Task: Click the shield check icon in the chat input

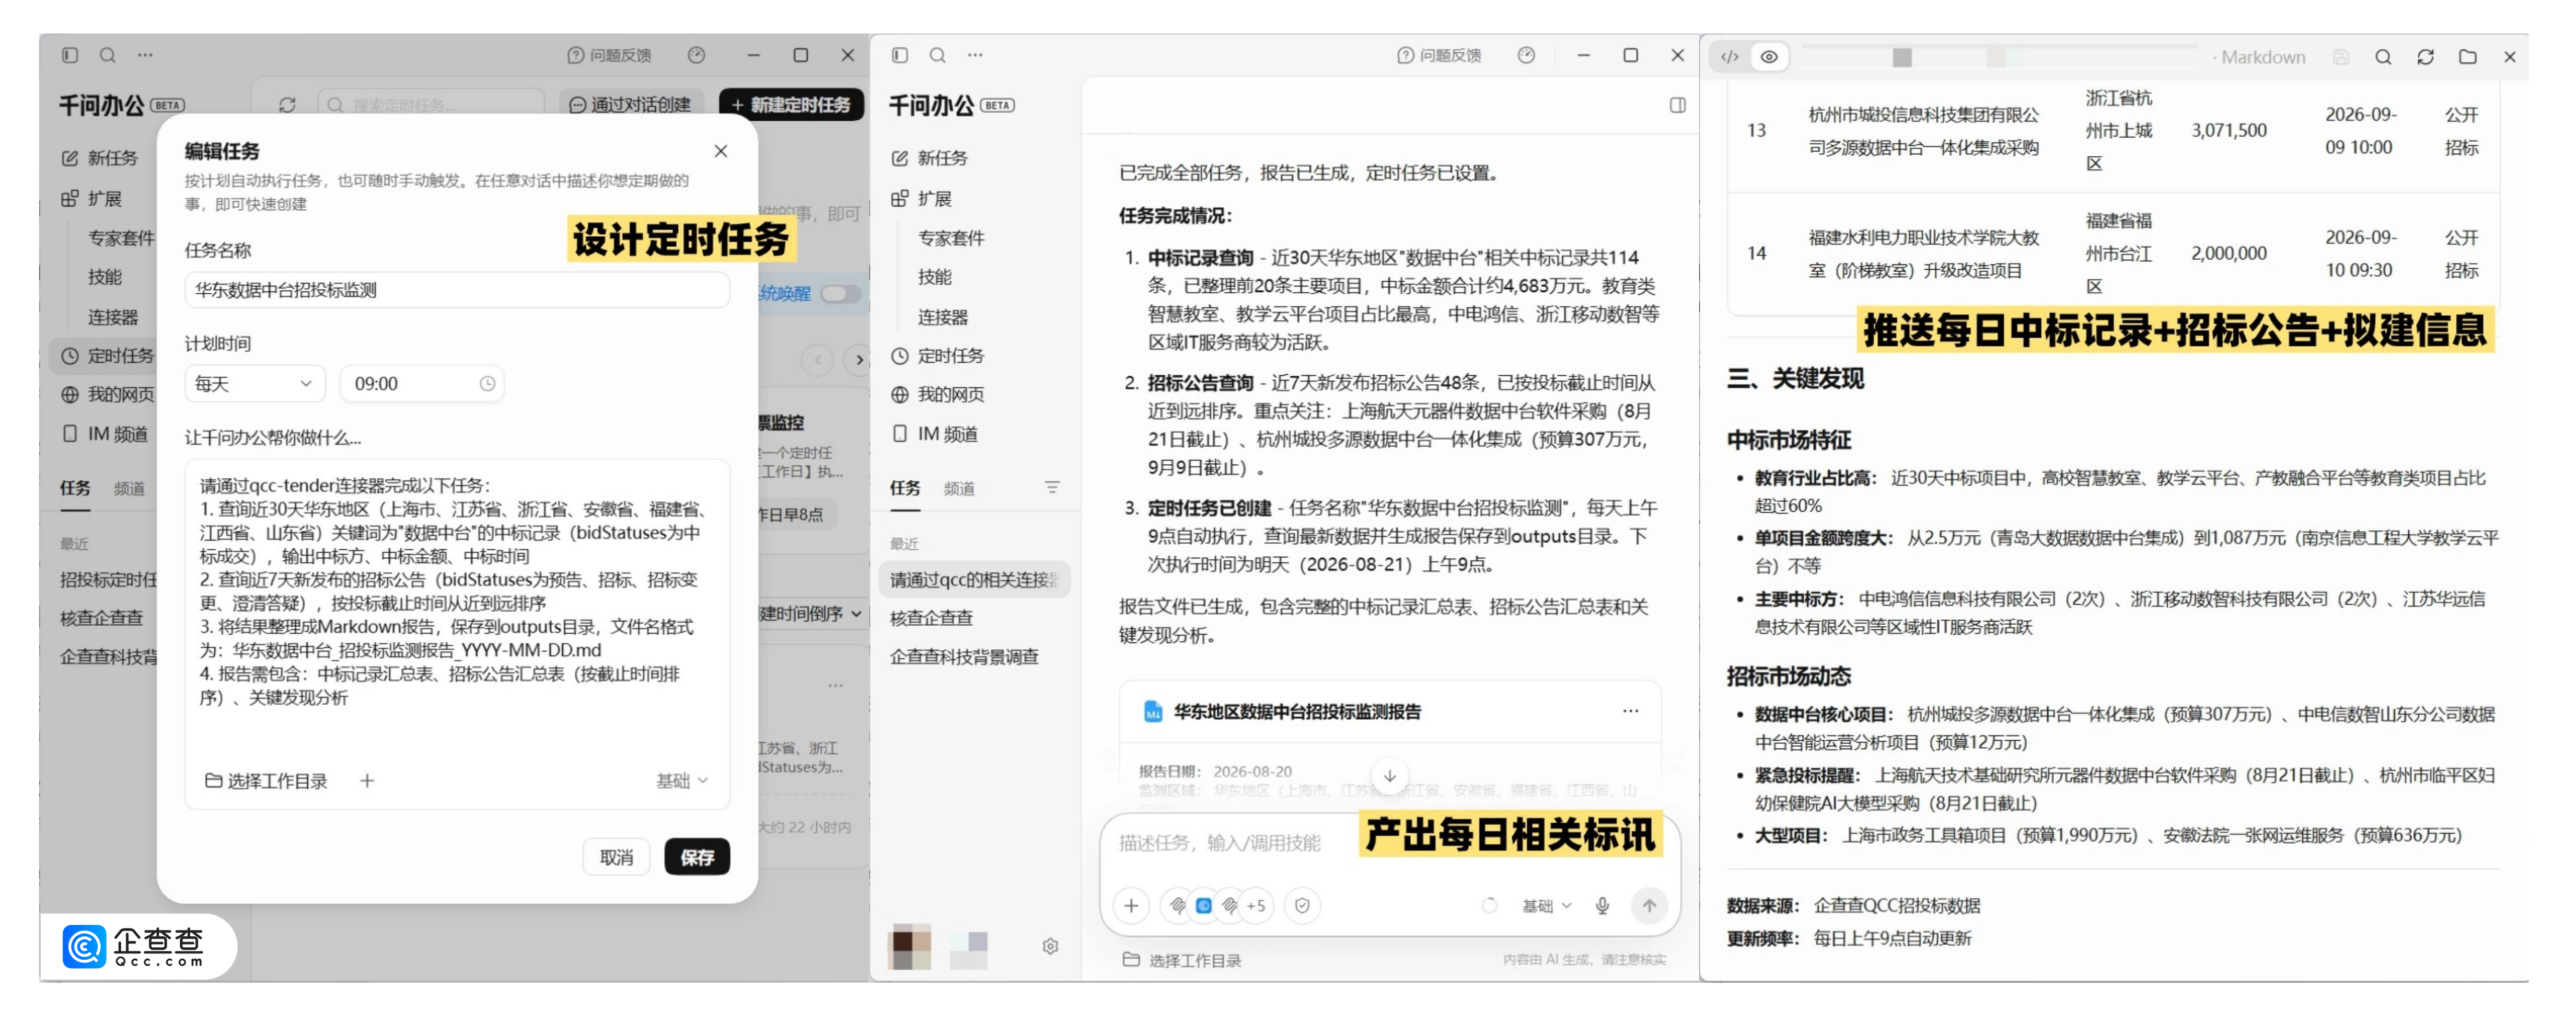Action: [1302, 906]
